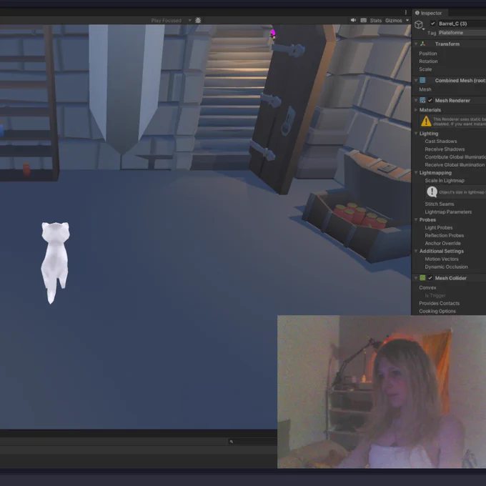Image resolution: width=486 pixels, height=486 pixels.
Task: Click the yellow warning icon
Action: (x=426, y=121)
